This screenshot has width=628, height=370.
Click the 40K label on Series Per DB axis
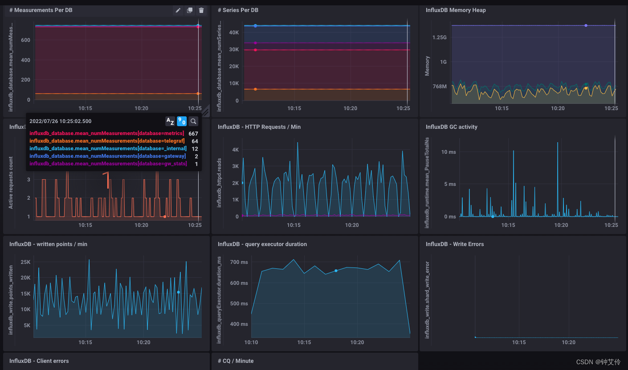(235, 33)
